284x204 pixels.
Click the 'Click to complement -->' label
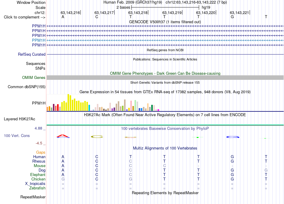click(25, 17)
